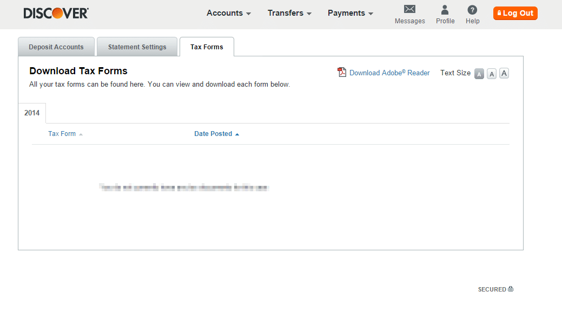562x311 pixels.
Task: Expand the Accounts dropdown menu
Action: 229,13
